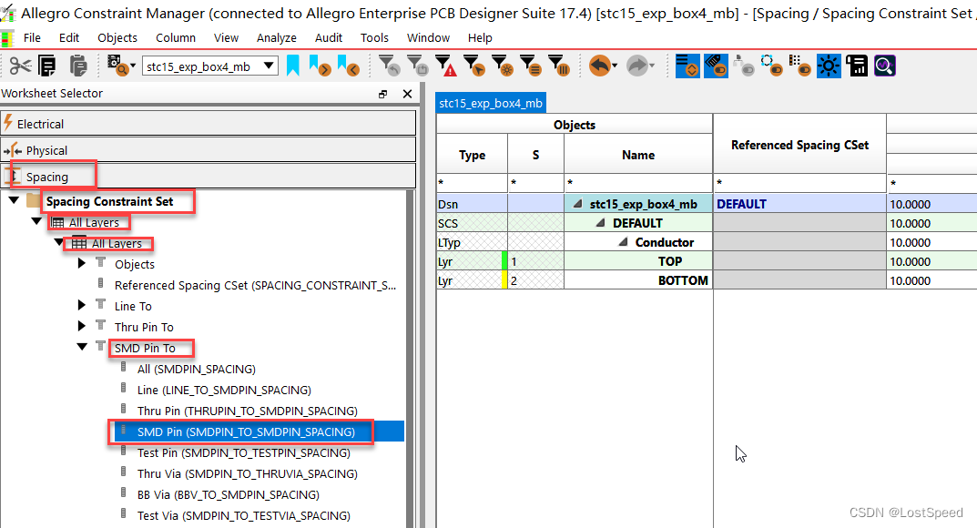Open the Find tool with magnifier icon
The width and height of the screenshot is (977, 528).
(885, 66)
